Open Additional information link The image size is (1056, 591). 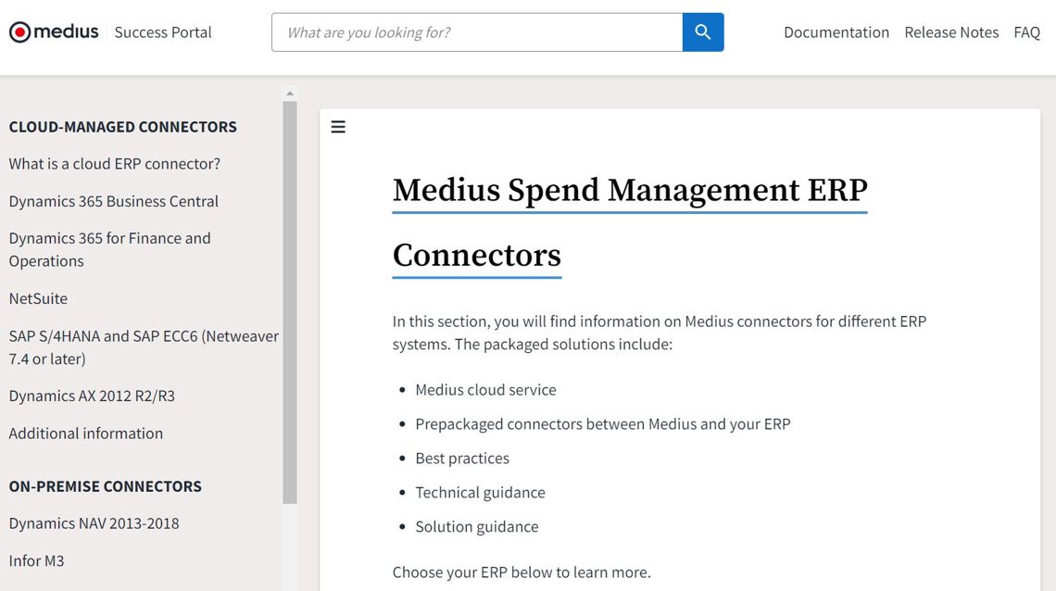click(86, 433)
